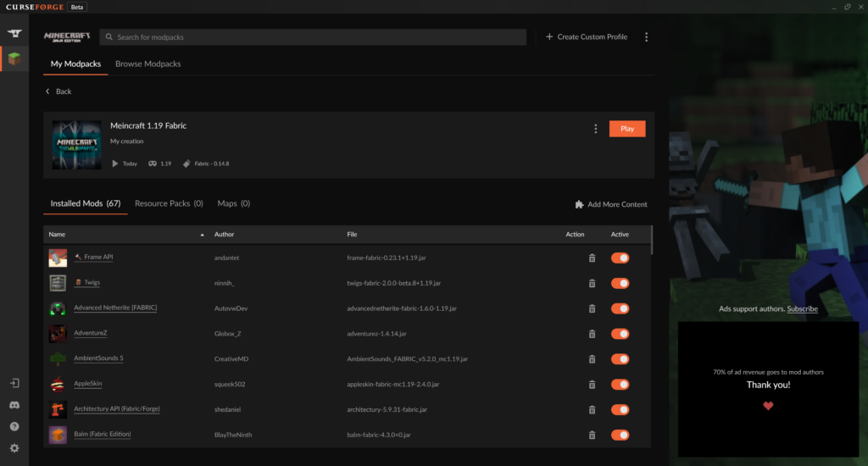Viewport: 868px width, 466px height.
Task: Click the Subscribe link
Action: pyautogui.click(x=802, y=308)
